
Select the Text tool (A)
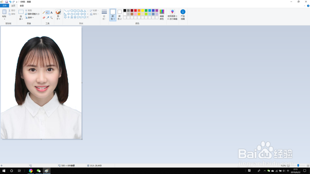tap(51, 13)
